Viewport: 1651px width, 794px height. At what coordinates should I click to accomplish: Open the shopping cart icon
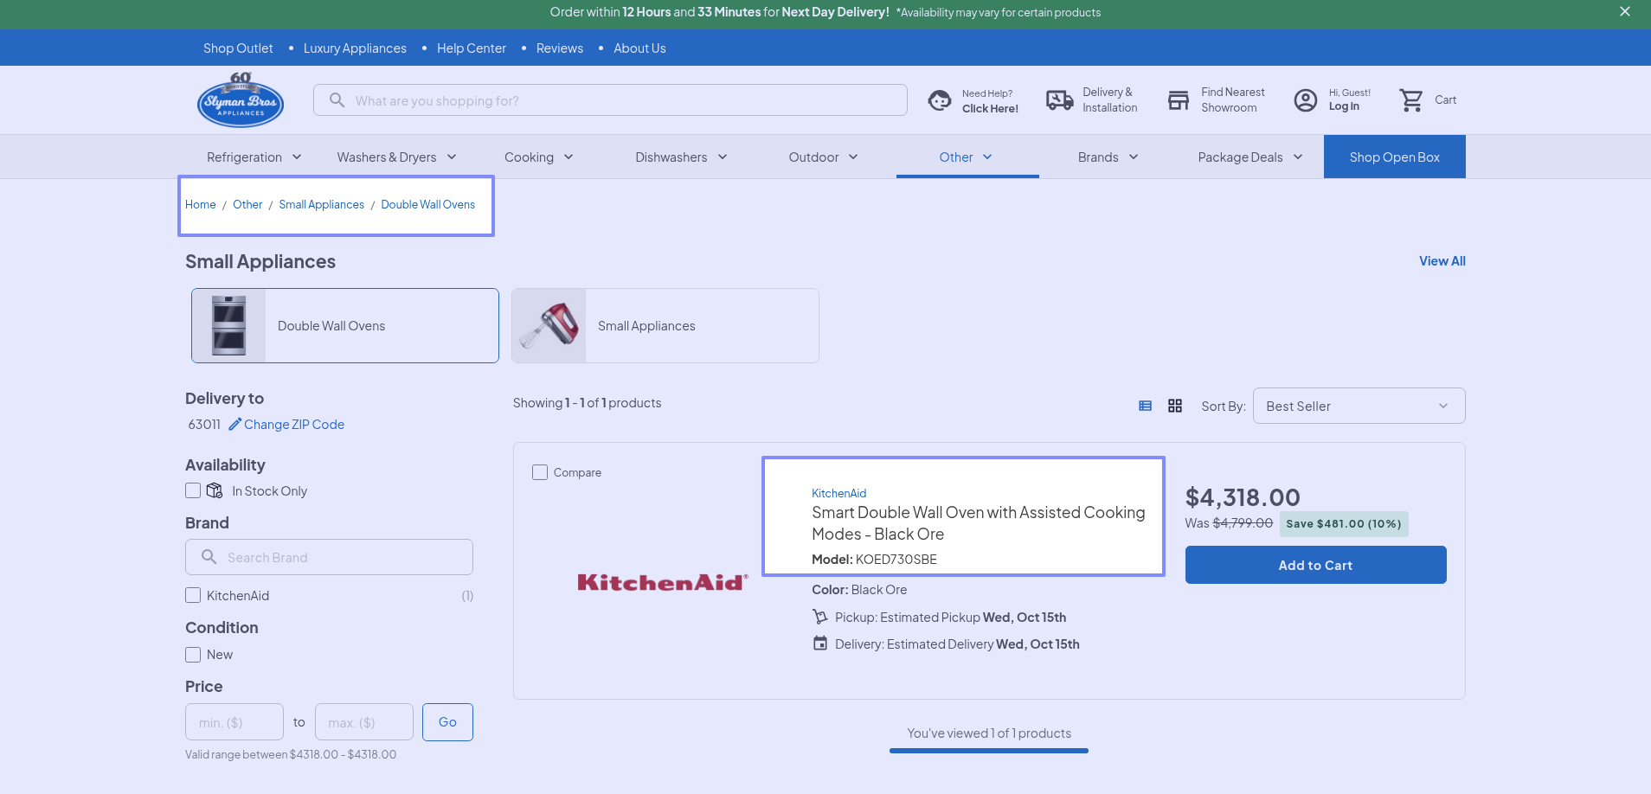coord(1411,100)
